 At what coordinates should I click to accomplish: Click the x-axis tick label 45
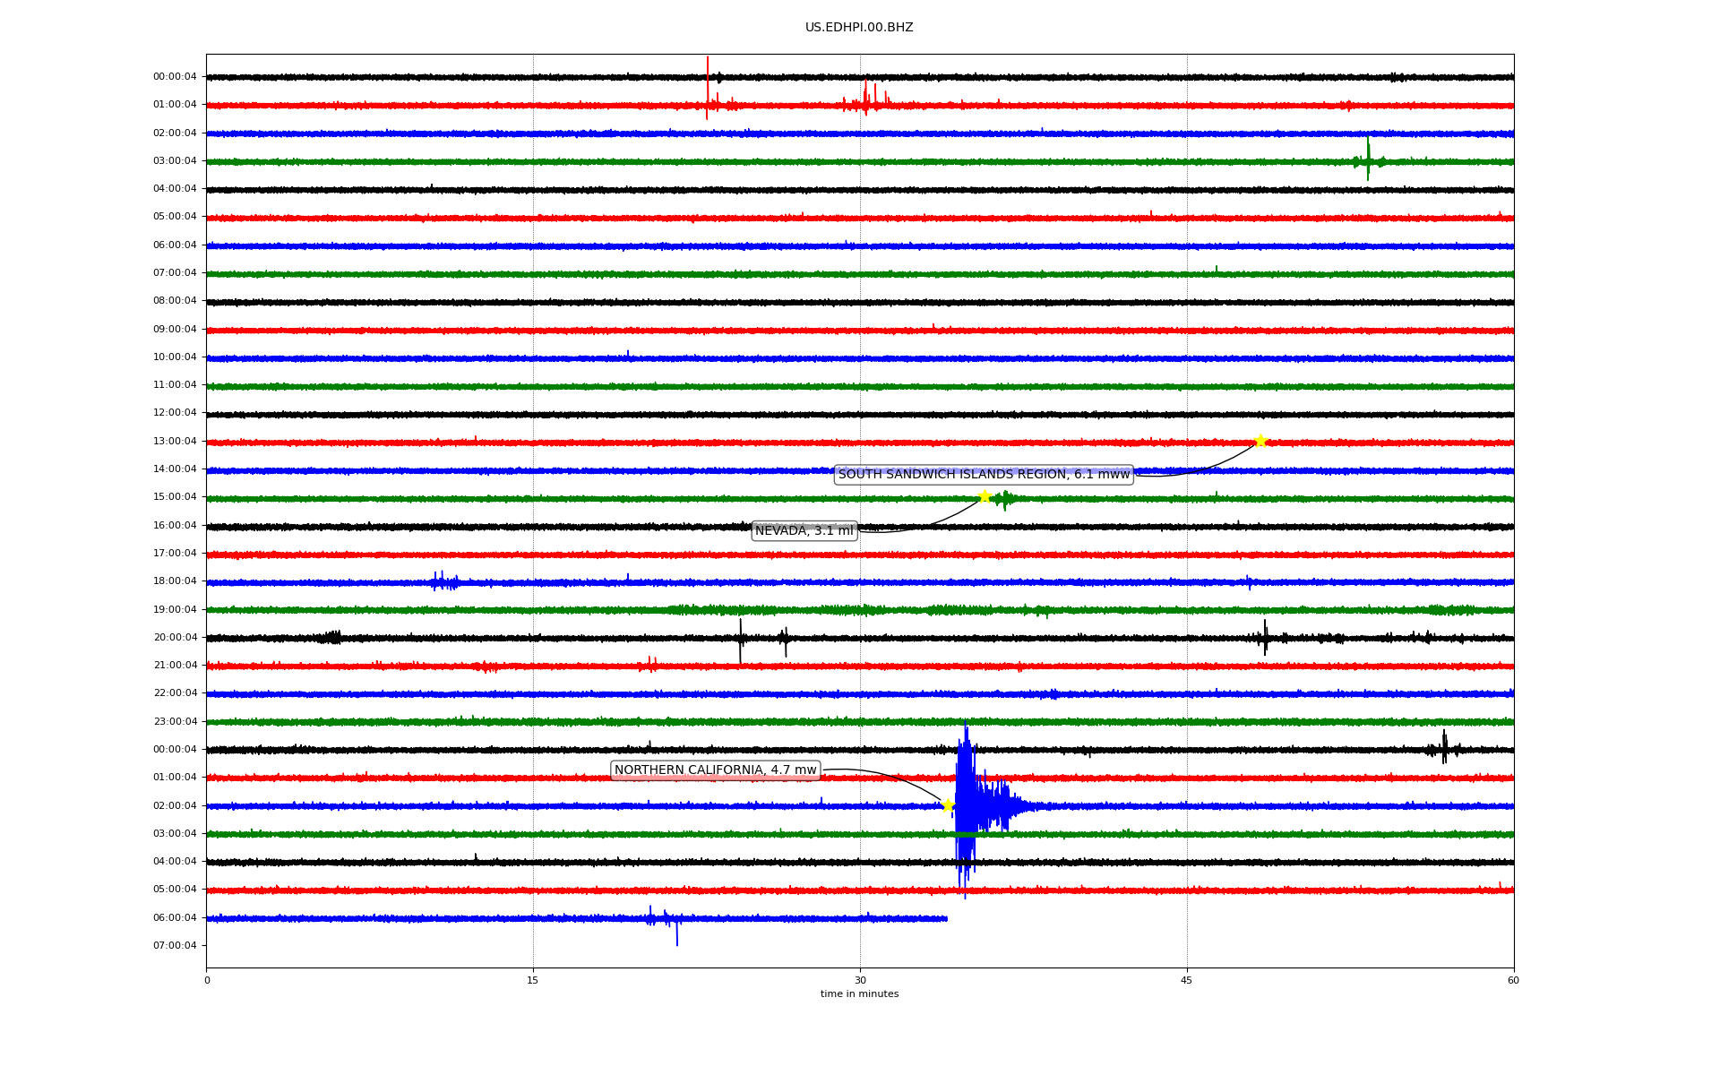1187,980
